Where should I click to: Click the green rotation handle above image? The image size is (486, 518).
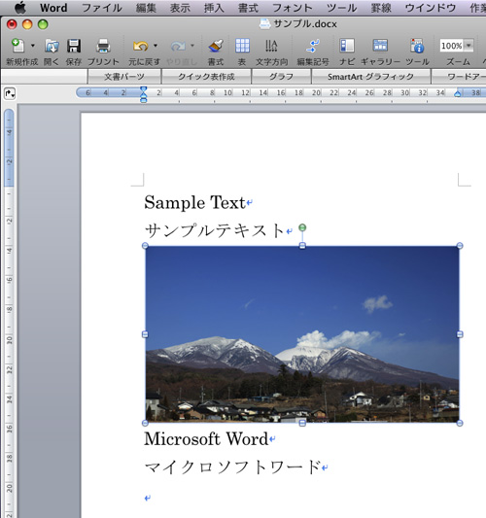tap(302, 227)
